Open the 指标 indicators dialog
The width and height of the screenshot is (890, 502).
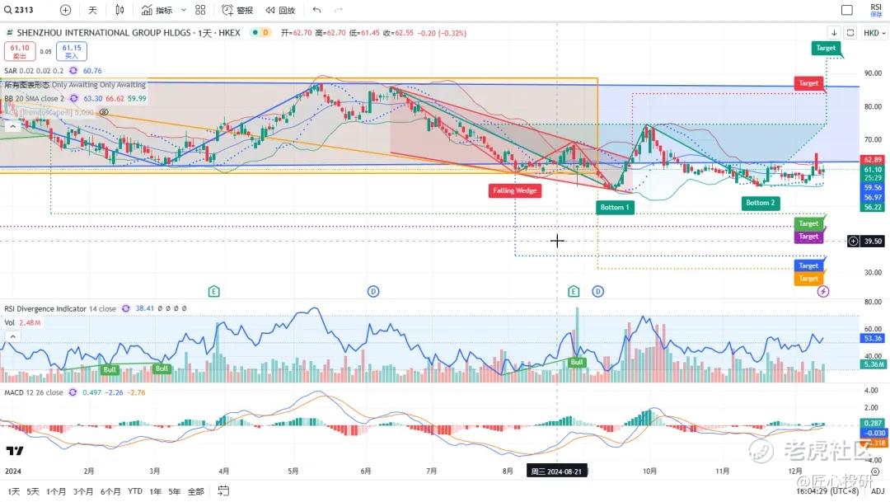coord(157,10)
